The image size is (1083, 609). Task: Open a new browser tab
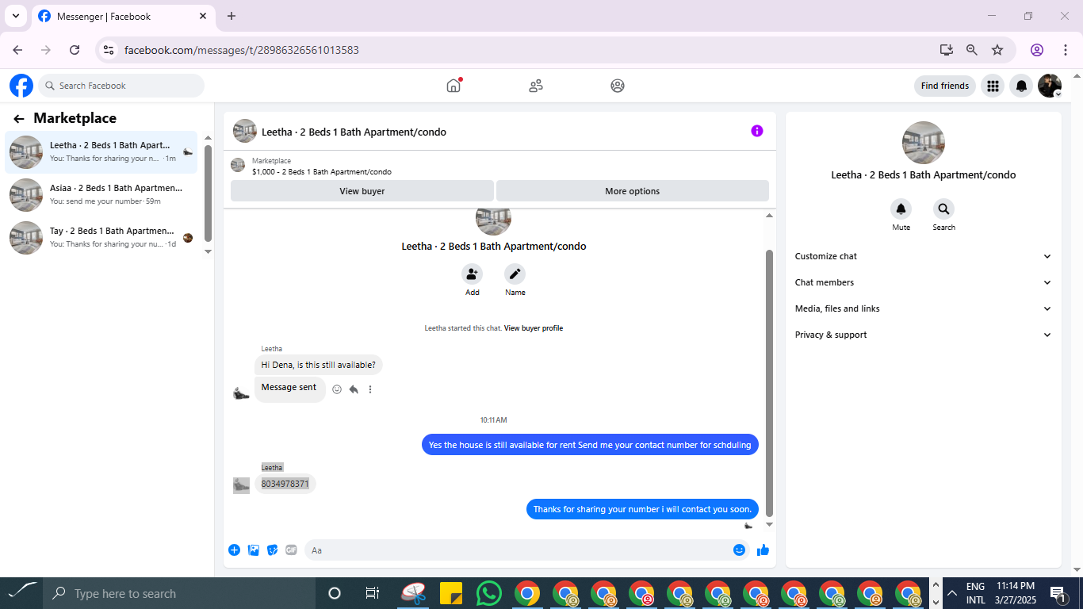click(x=232, y=16)
